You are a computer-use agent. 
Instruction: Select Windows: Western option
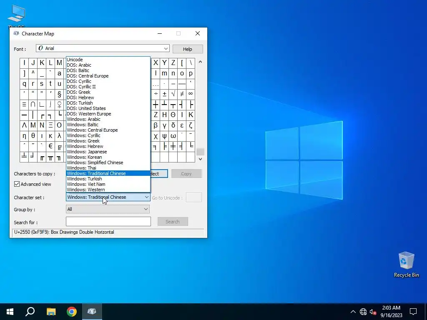point(108,190)
